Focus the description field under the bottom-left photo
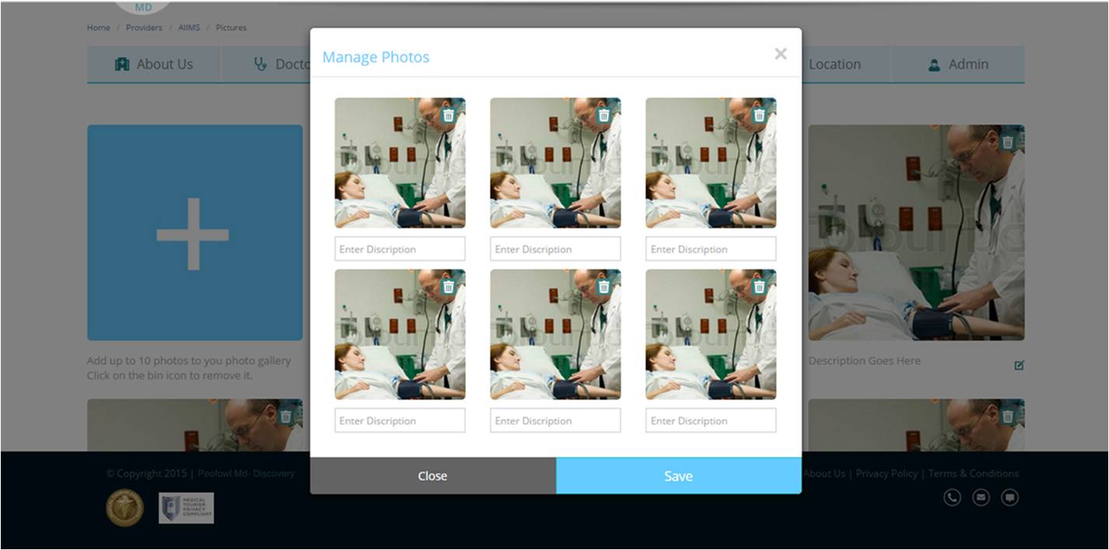The image size is (1109, 550). click(401, 420)
